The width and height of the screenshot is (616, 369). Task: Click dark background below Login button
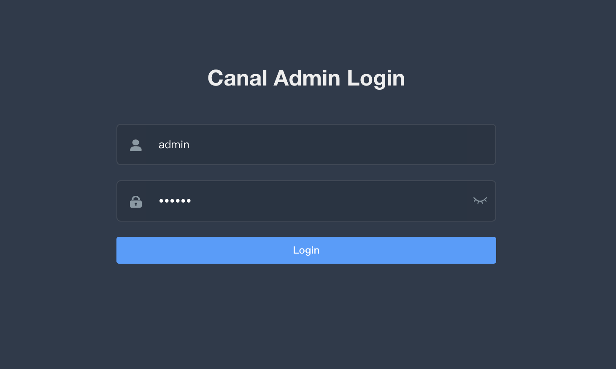coord(306,316)
